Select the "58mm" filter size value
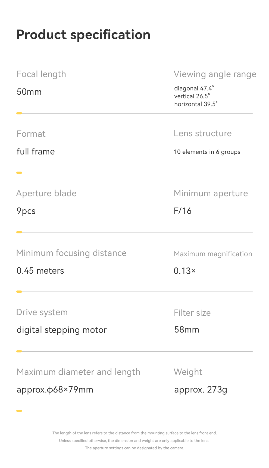This screenshot has height=468, width=269. [187, 330]
